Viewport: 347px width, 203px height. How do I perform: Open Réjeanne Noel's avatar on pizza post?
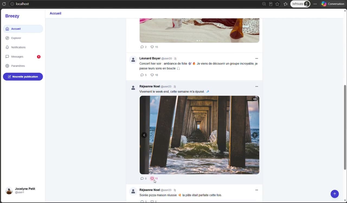point(133,192)
